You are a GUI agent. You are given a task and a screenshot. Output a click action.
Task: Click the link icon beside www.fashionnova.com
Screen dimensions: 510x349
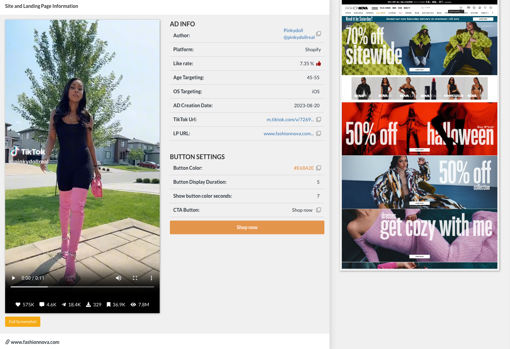(8, 342)
